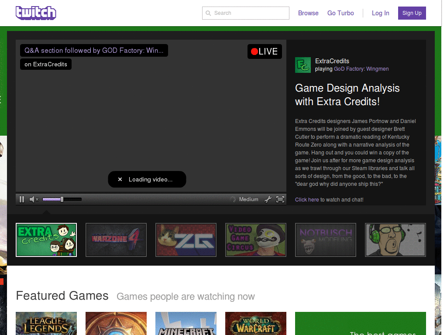
Task: Select the Extra Credits stream thumbnail
Action: (46, 240)
